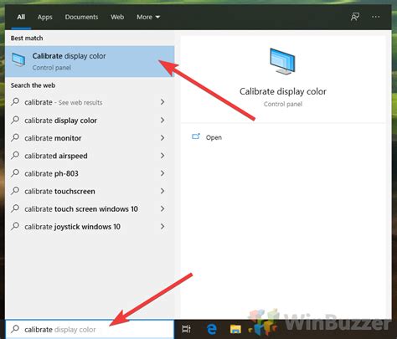Open File Explorer from the taskbar
Image resolution: width=397 pixels, height=339 pixels.
tap(235, 329)
